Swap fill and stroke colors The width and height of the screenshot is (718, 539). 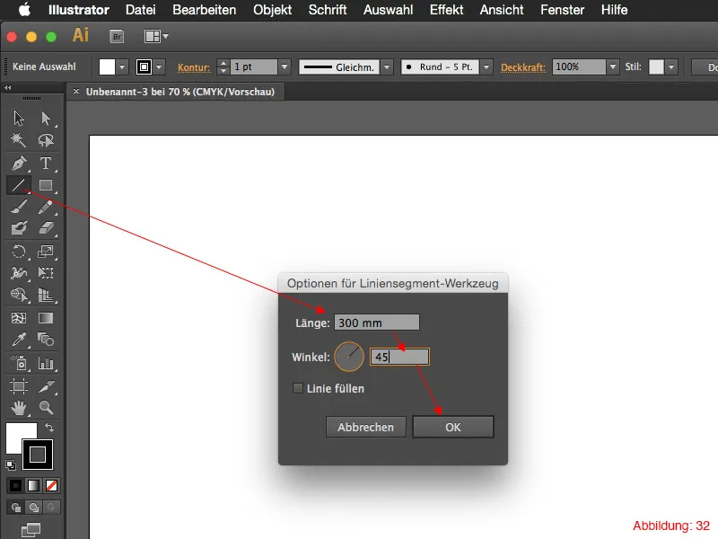49,428
